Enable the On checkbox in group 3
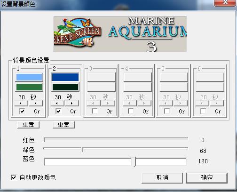Image resolution: width=237 pixels, height=192 pixels. (x=95, y=111)
